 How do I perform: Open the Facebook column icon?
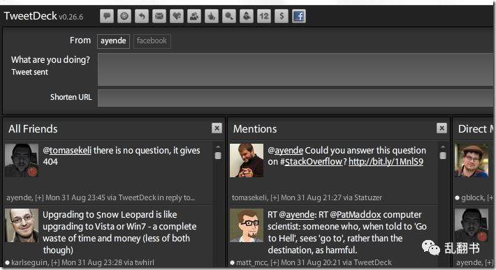pos(298,16)
